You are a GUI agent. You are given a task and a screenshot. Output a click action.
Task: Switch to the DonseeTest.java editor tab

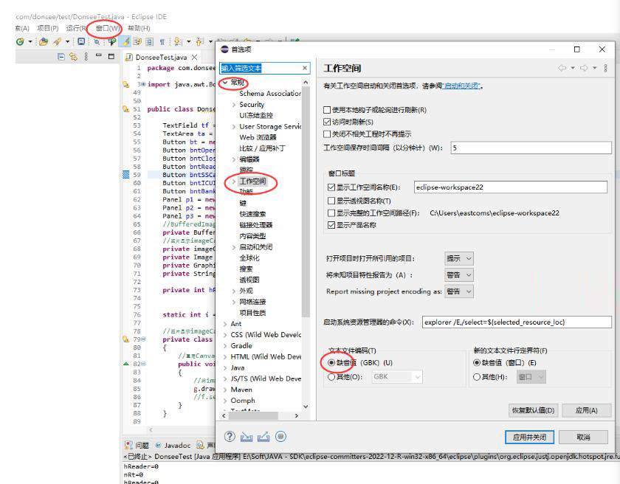tap(156, 57)
